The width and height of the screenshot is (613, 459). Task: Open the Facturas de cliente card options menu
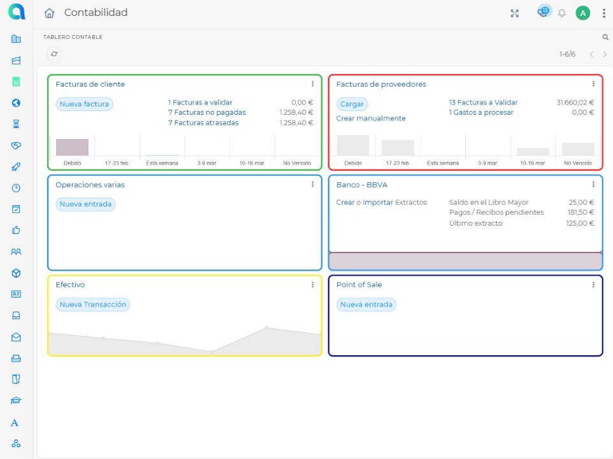click(312, 84)
